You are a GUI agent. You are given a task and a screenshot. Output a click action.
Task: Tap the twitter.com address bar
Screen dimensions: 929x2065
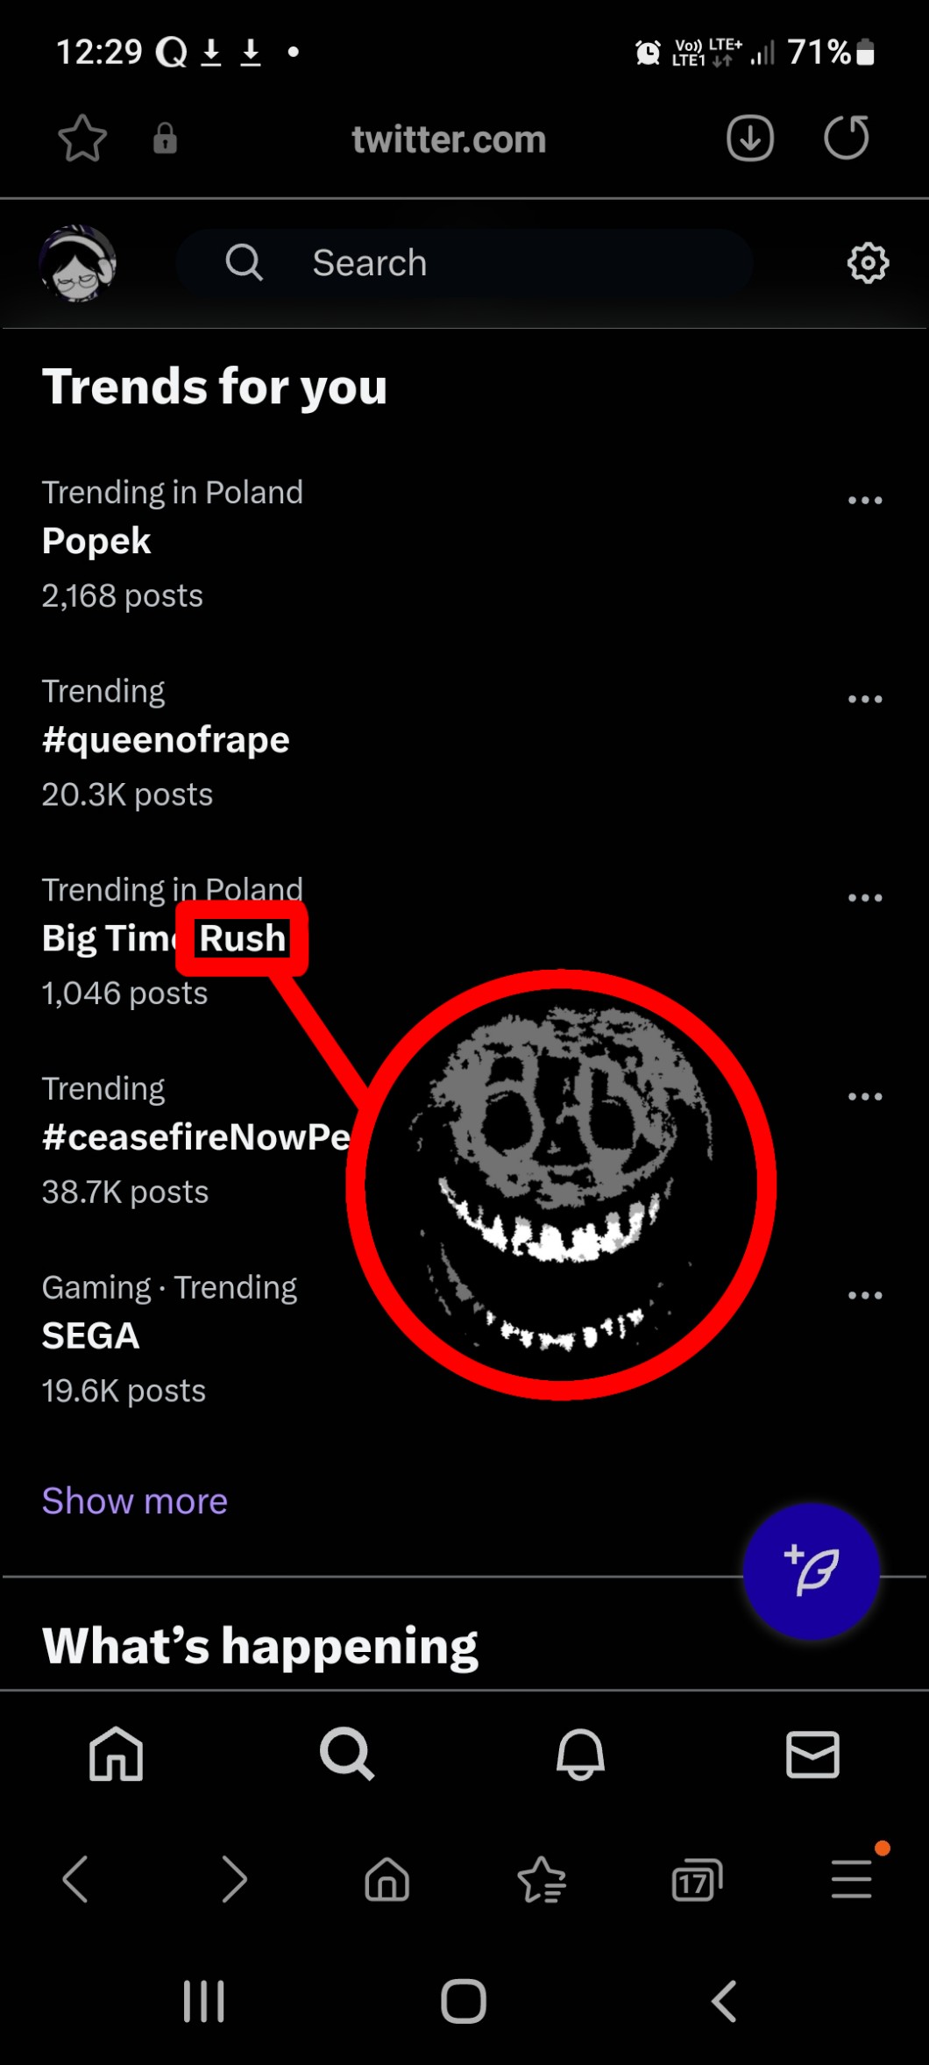pos(449,139)
